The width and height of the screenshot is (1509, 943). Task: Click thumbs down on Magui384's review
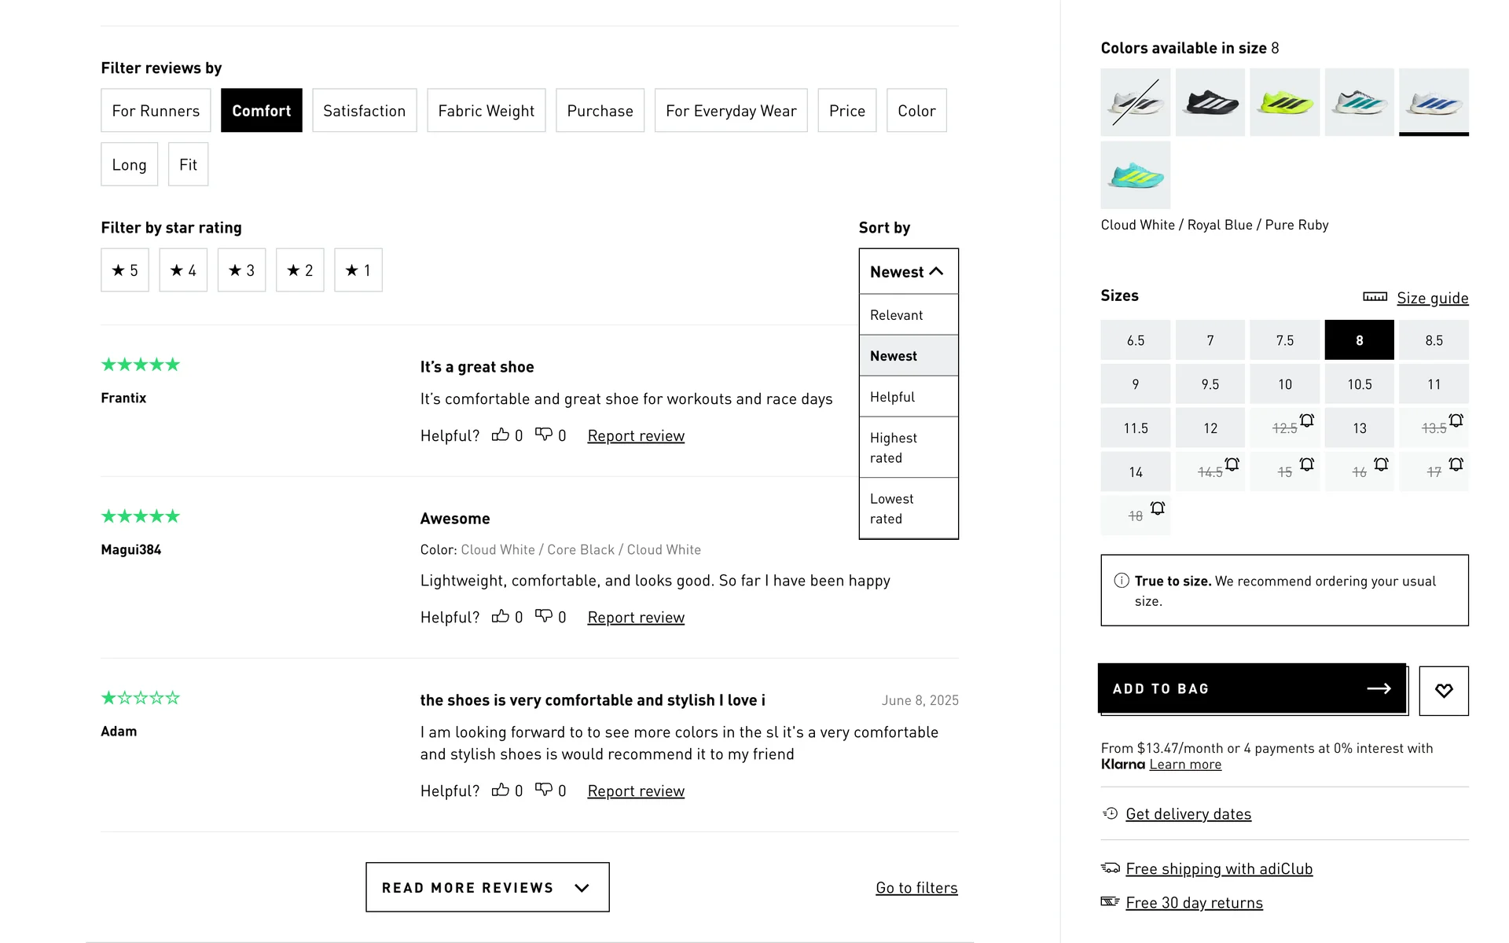[x=544, y=616]
